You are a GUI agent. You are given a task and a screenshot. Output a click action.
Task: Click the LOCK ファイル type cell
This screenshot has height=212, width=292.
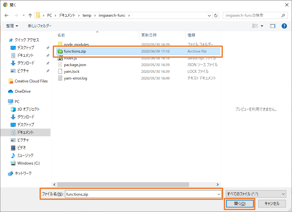[198, 71]
